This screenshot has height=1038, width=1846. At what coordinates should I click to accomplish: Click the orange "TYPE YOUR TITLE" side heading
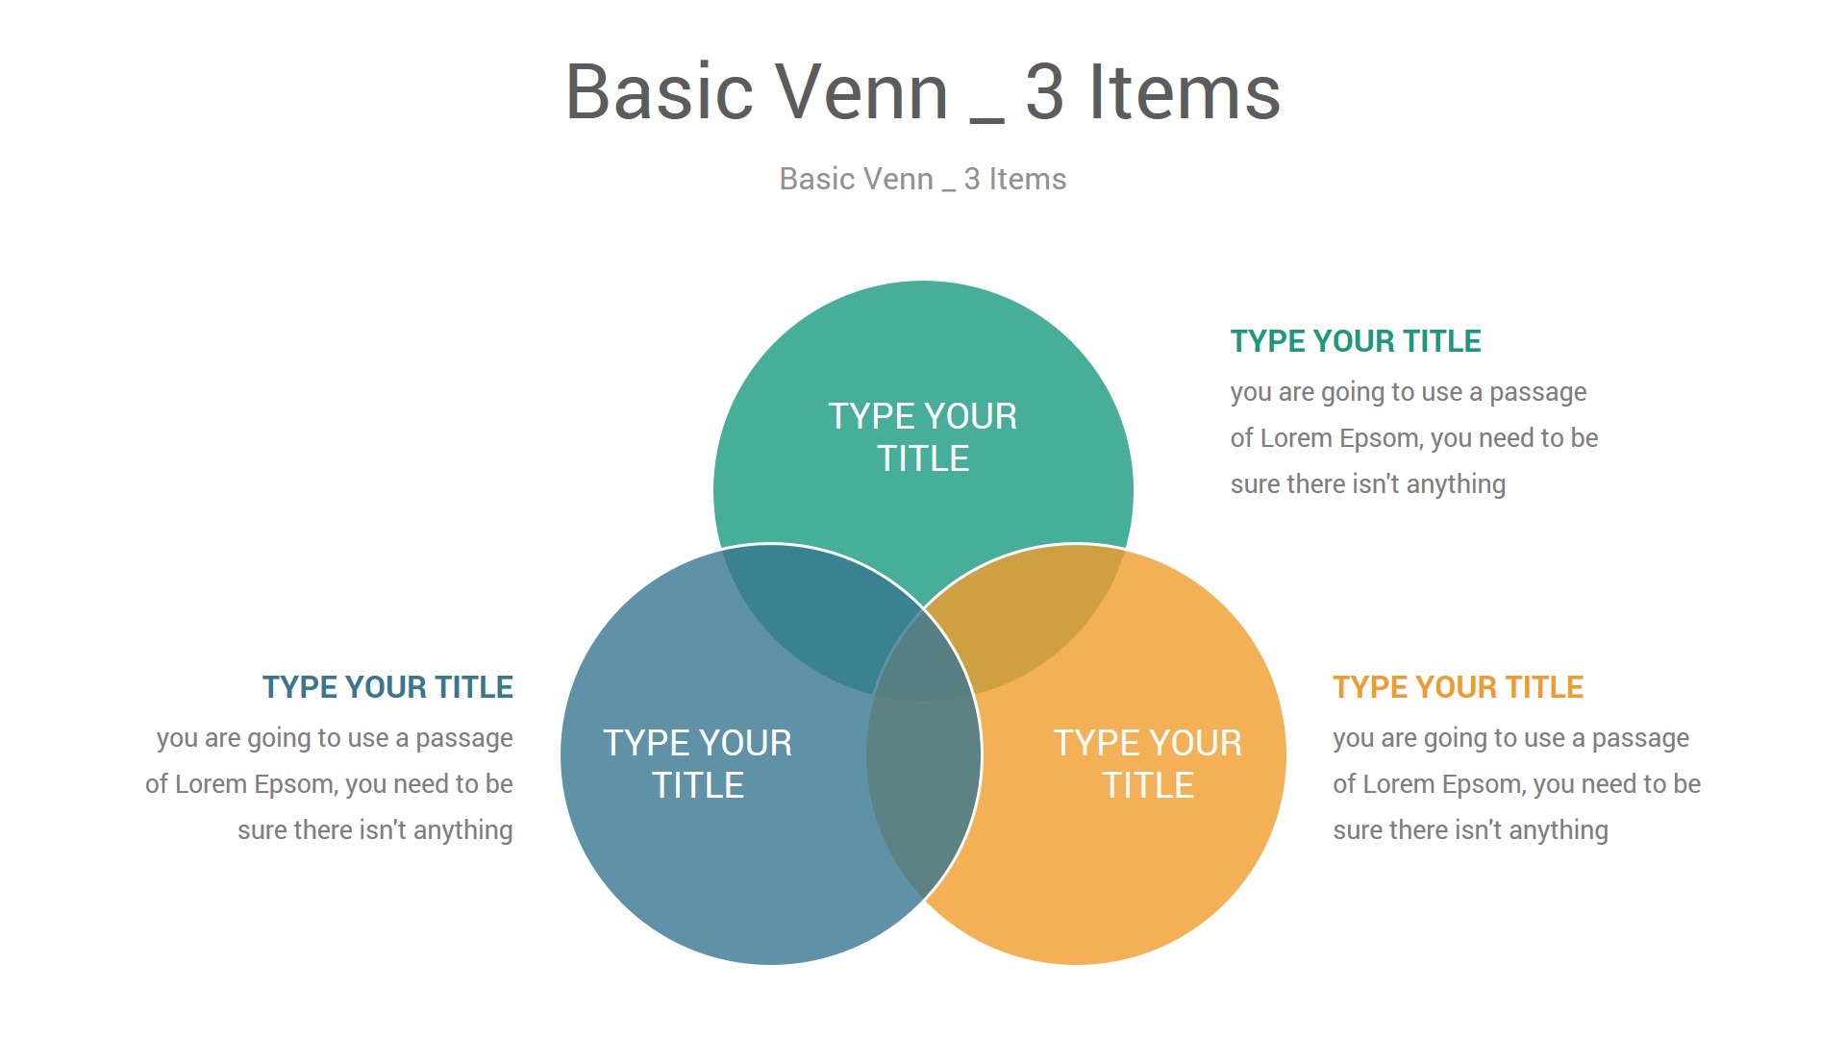point(1458,687)
